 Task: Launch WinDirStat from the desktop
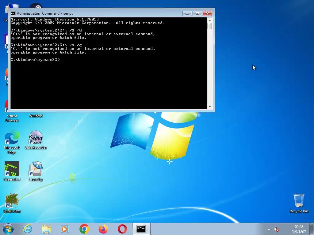point(12,203)
